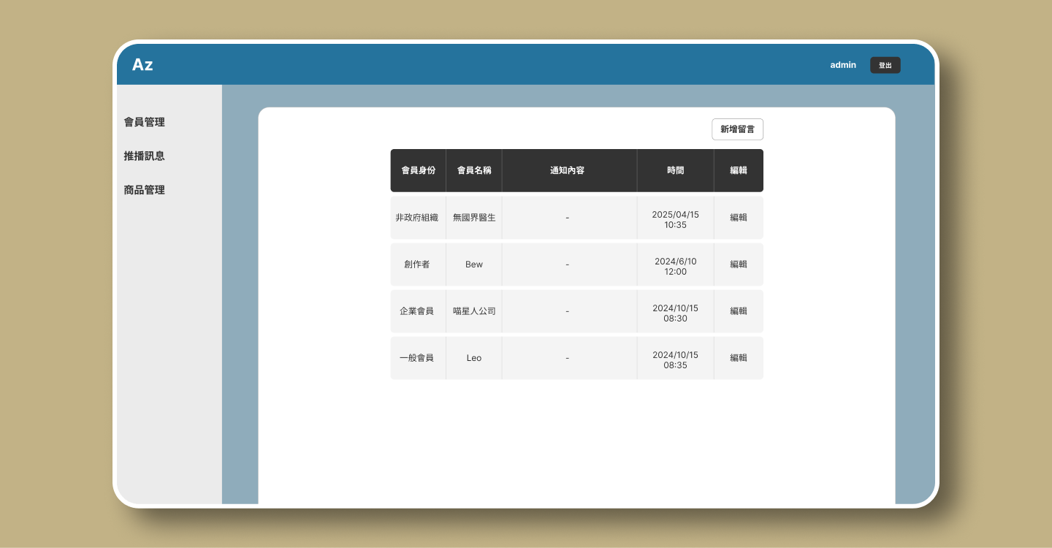Click the Az logo in header

(142, 65)
